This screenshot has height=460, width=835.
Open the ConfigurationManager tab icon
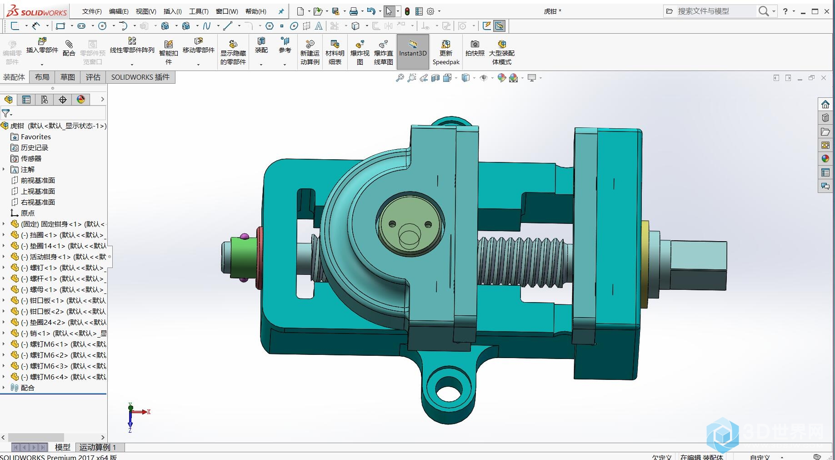tap(45, 100)
